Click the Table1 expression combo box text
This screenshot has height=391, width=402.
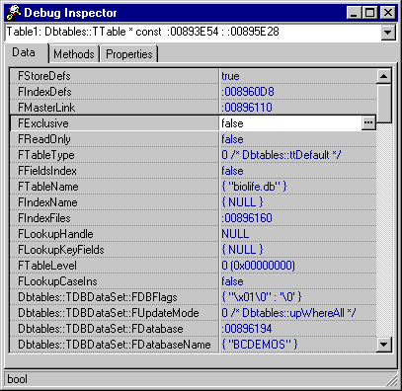click(142, 32)
